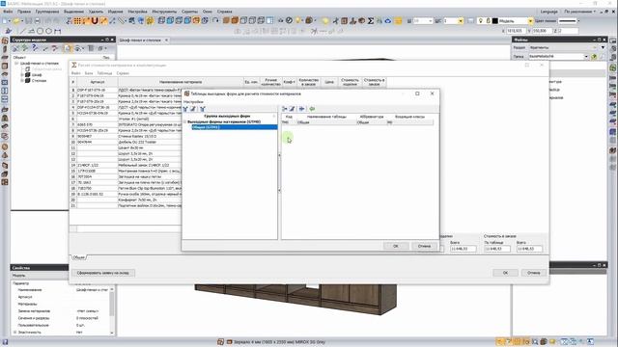Click Сформировать заявку на склад button
This screenshot has height=347, width=618.
(x=103, y=273)
